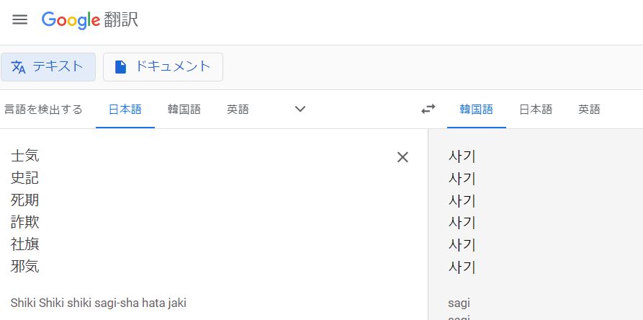Select 英語 as source language
The width and height of the screenshot is (643, 320).
238,109
